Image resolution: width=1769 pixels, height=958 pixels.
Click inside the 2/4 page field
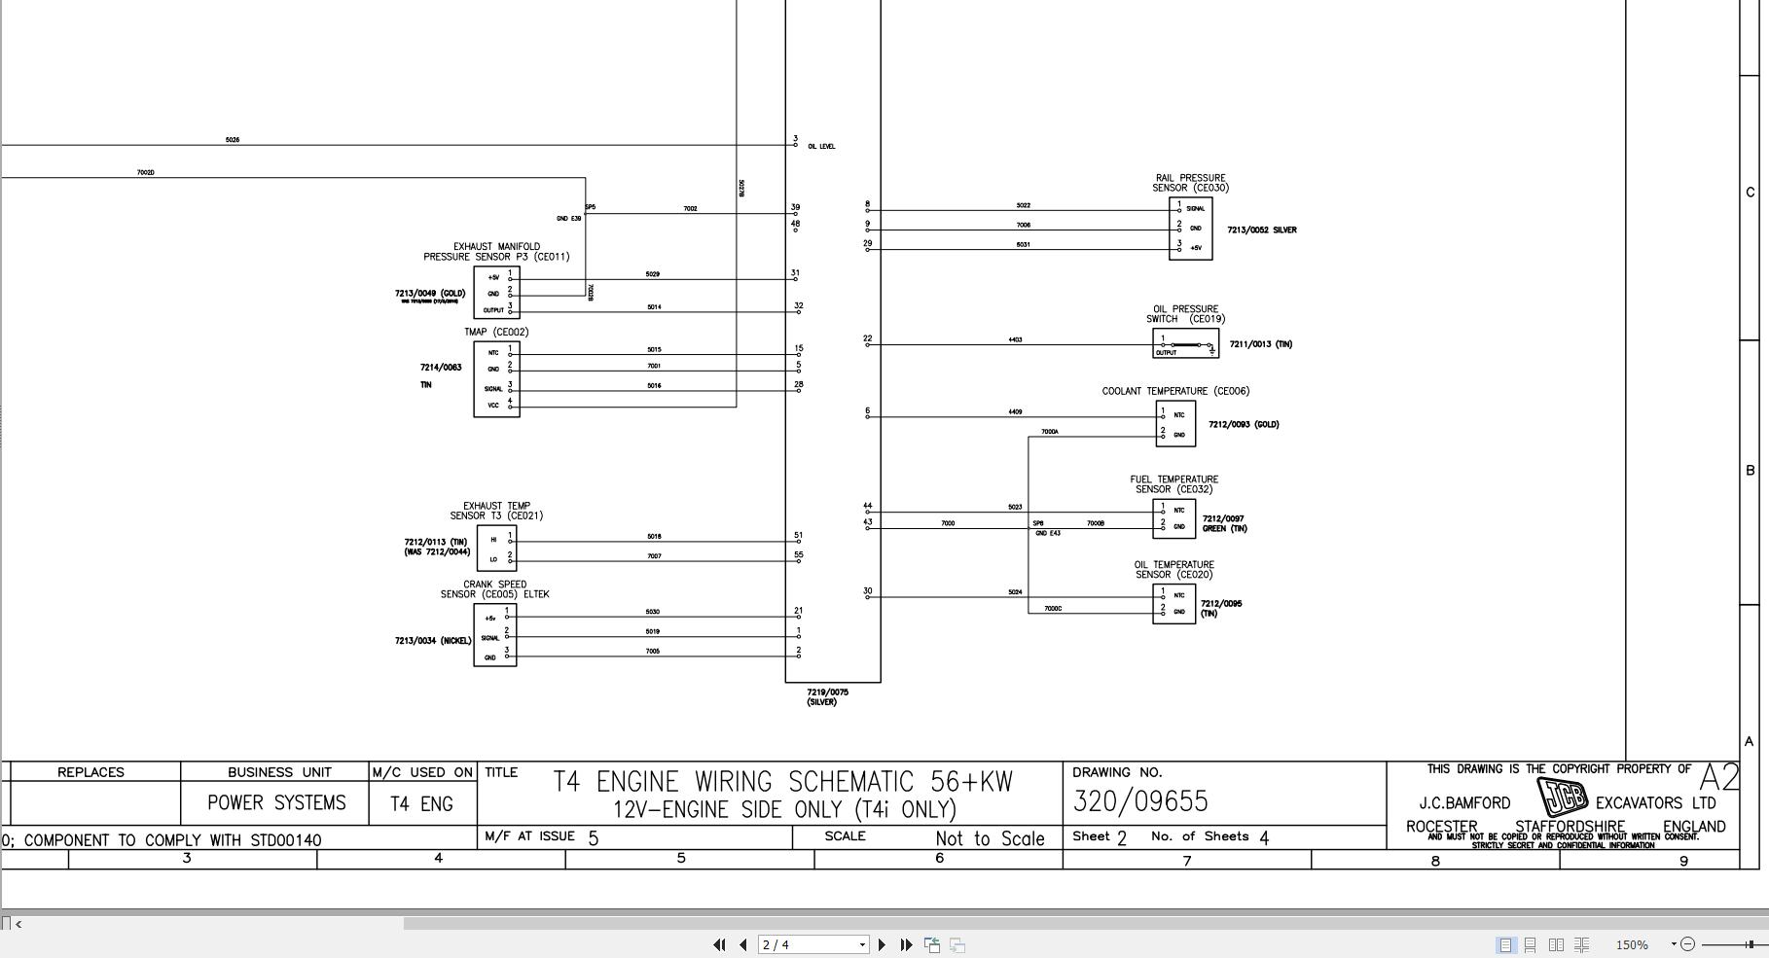click(x=798, y=944)
